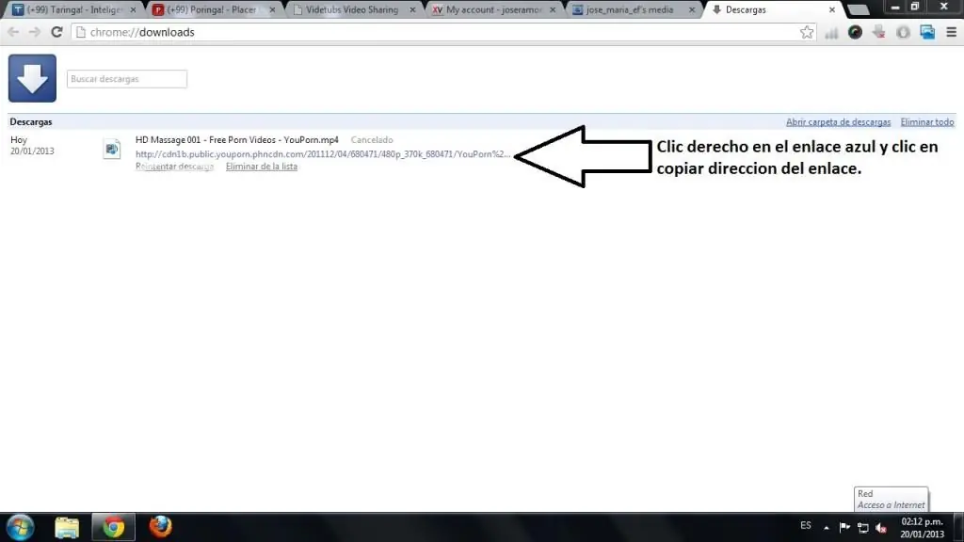Viewport: 964px width, 542px height.
Task: Click the Action Center flag tray icon
Action: pyautogui.click(x=844, y=527)
